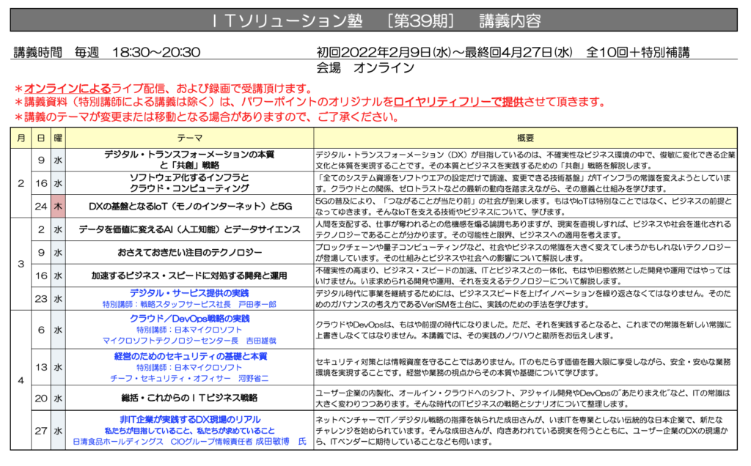Click the red 木 weekday cell
Image resolution: width=751 pixels, height=466 pixels.
click(x=58, y=206)
